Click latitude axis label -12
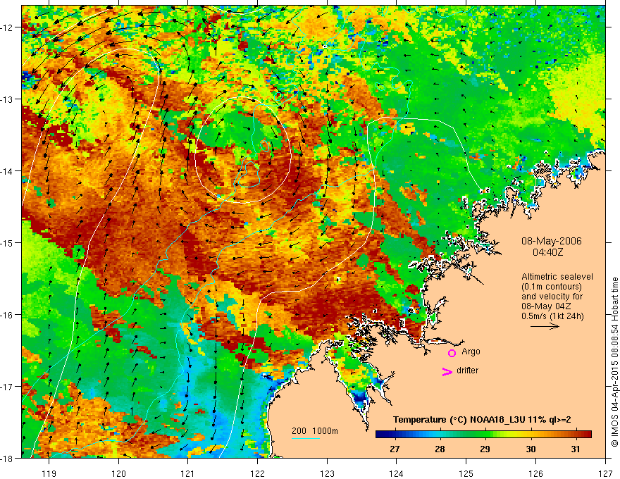This screenshot has height=479, width=620. (x=7, y=27)
